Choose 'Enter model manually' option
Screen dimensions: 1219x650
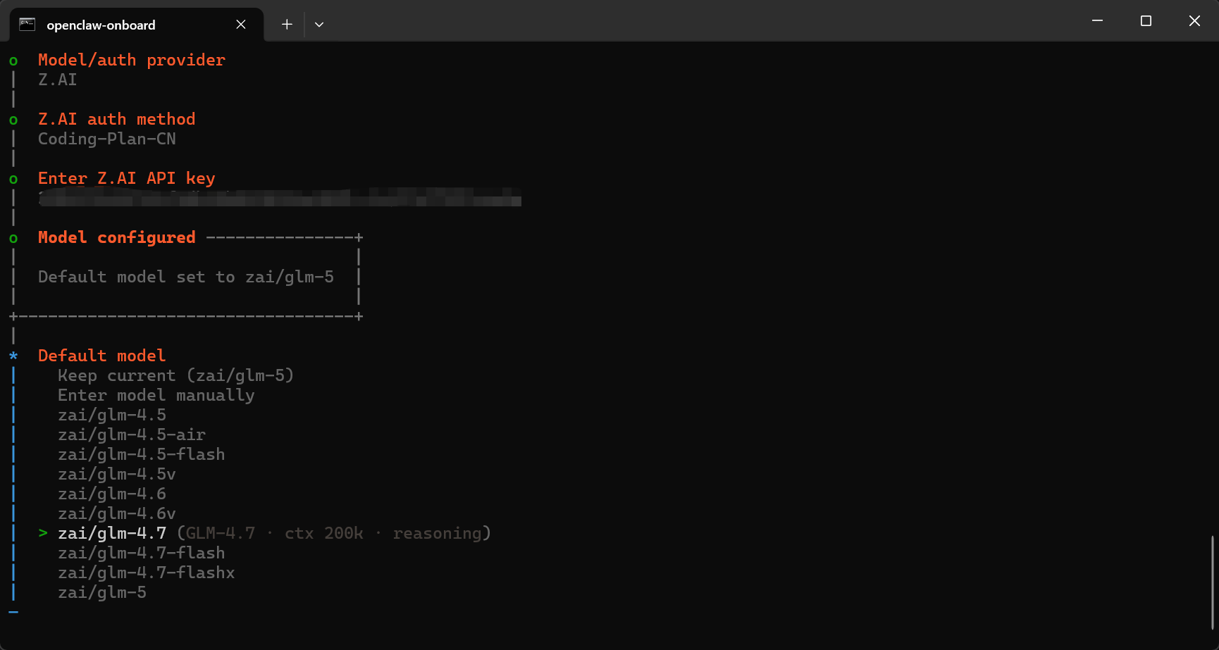[x=156, y=395]
